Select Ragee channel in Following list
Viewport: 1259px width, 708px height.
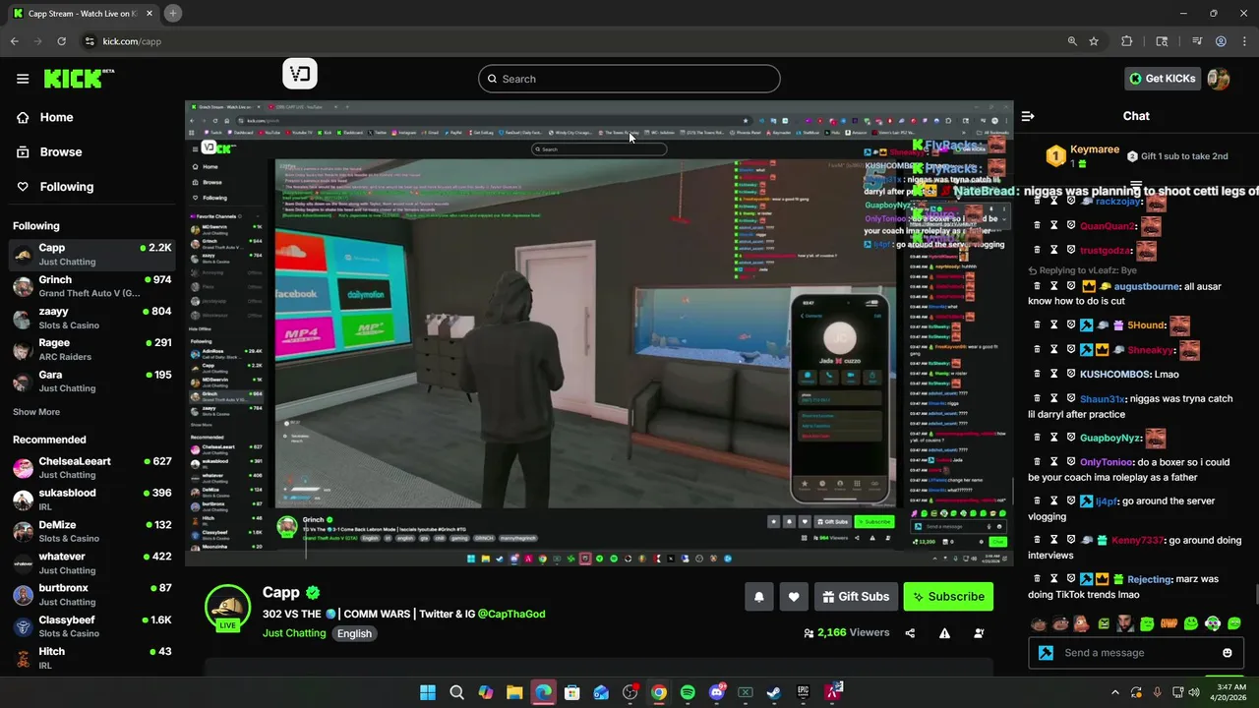[x=90, y=350]
